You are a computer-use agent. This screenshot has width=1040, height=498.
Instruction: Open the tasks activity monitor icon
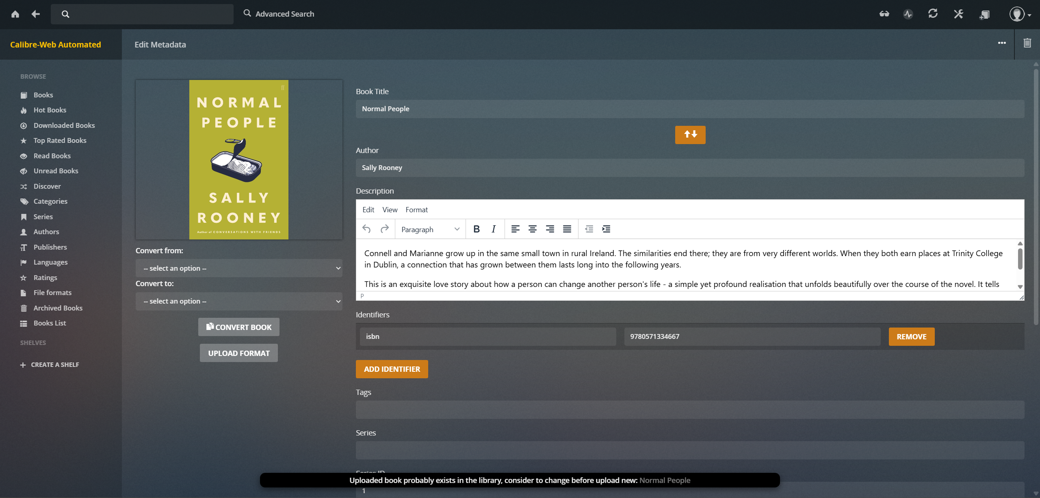click(x=908, y=14)
